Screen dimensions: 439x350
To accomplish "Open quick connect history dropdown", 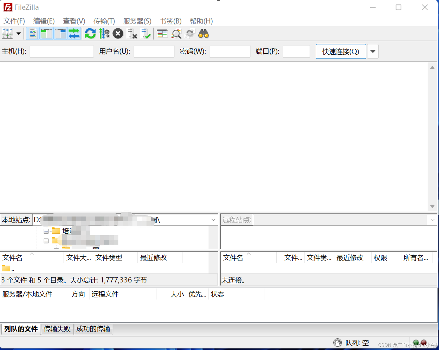I will tap(373, 52).
